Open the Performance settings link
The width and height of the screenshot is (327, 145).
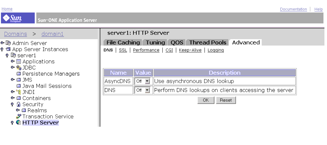tap(146, 50)
